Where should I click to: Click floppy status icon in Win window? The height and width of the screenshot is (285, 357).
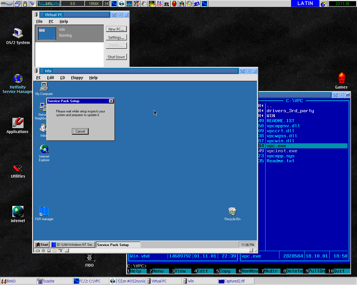coord(49,250)
